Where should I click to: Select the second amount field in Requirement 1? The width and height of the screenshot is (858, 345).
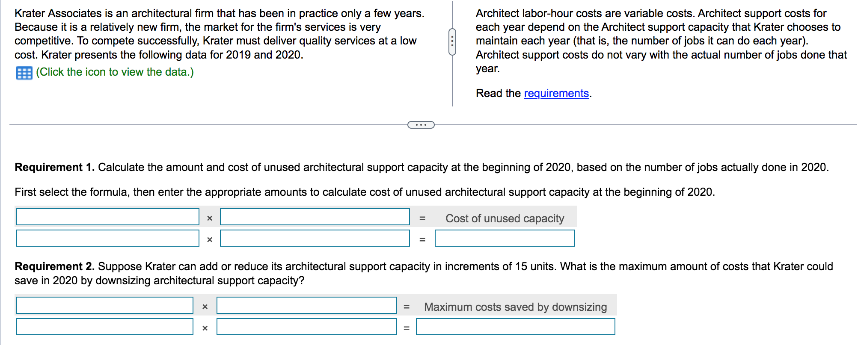[x=315, y=238]
